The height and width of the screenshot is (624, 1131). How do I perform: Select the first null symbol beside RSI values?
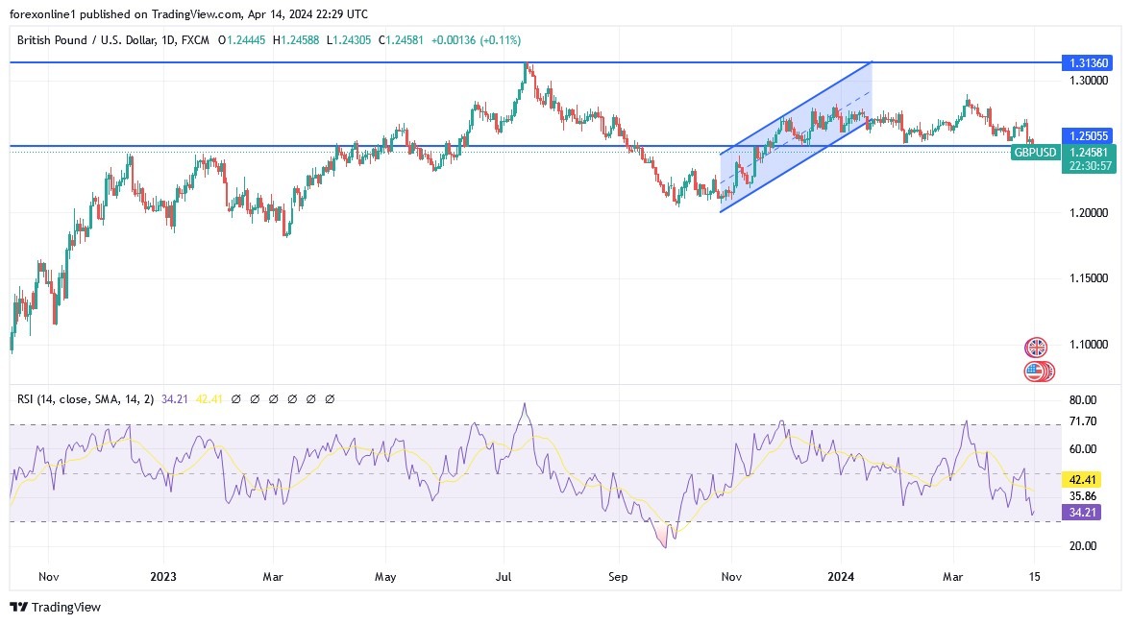click(235, 398)
